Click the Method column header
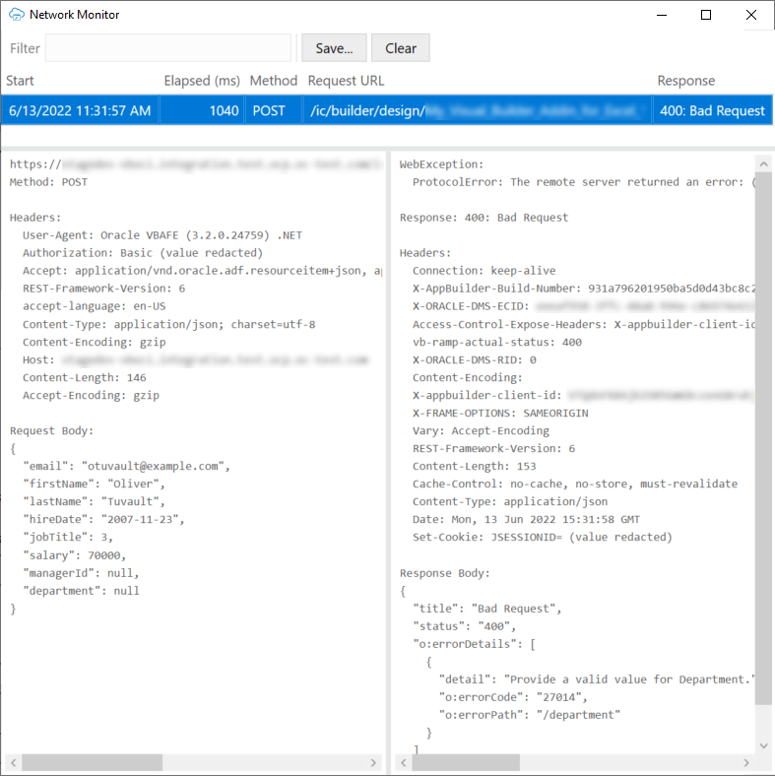Screen dimensions: 775x776 [273, 81]
